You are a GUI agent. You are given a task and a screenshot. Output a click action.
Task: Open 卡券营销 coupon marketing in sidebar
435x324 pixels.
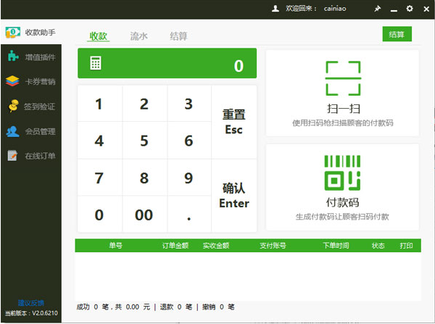click(x=31, y=81)
